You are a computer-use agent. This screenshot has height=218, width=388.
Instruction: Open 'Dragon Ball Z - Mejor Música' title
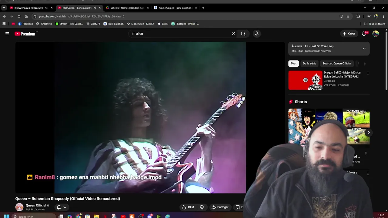click(x=342, y=74)
